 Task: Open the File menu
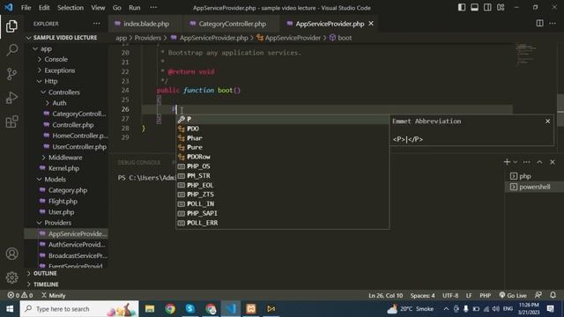[x=26, y=8]
